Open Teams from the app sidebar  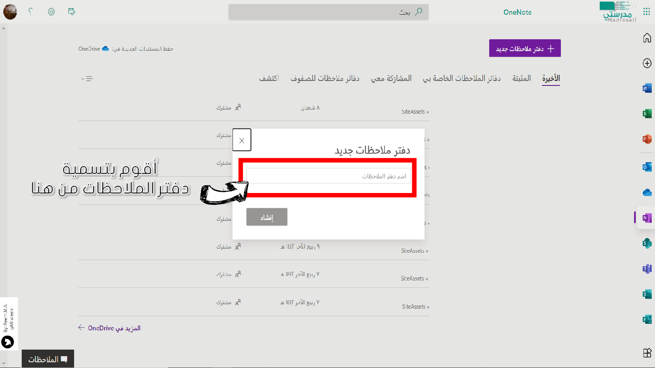[x=647, y=269]
